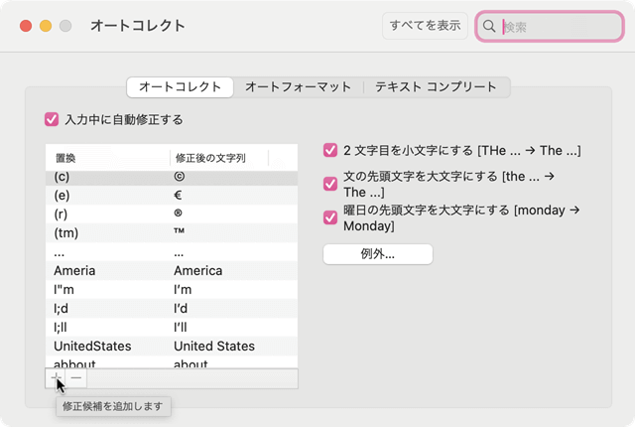Toggle 曜日の先頭文字を大文字にする checkbox
Image resolution: width=635 pixels, height=427 pixels.
pyautogui.click(x=330, y=217)
